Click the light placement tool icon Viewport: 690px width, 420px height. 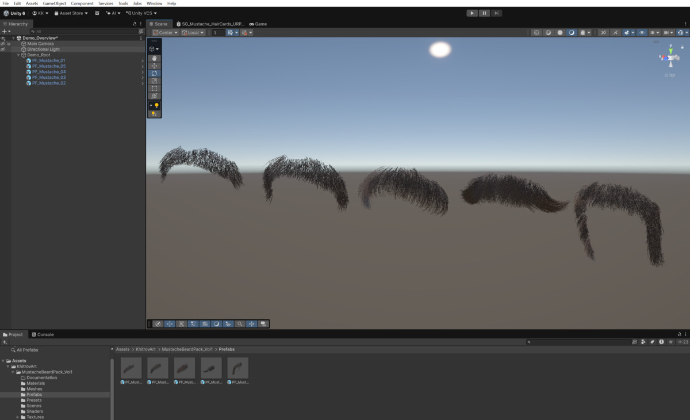[x=155, y=114]
